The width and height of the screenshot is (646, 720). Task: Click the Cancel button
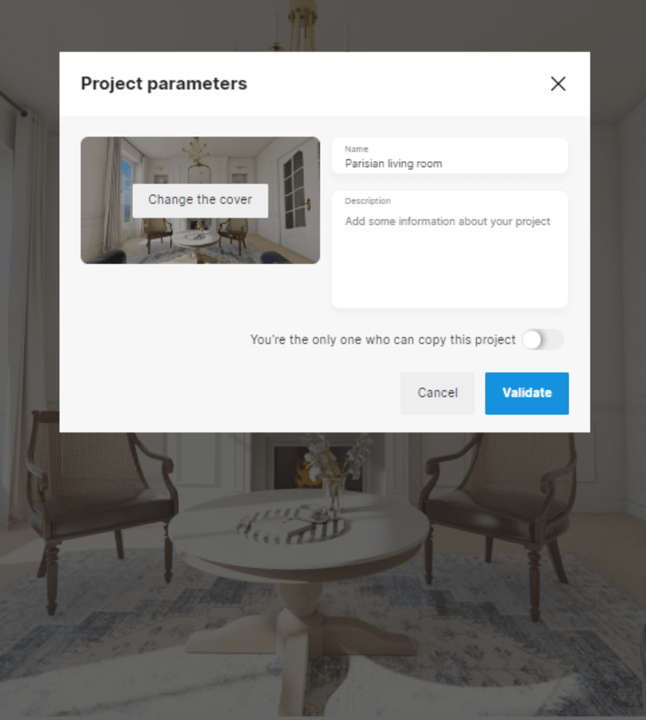437,393
